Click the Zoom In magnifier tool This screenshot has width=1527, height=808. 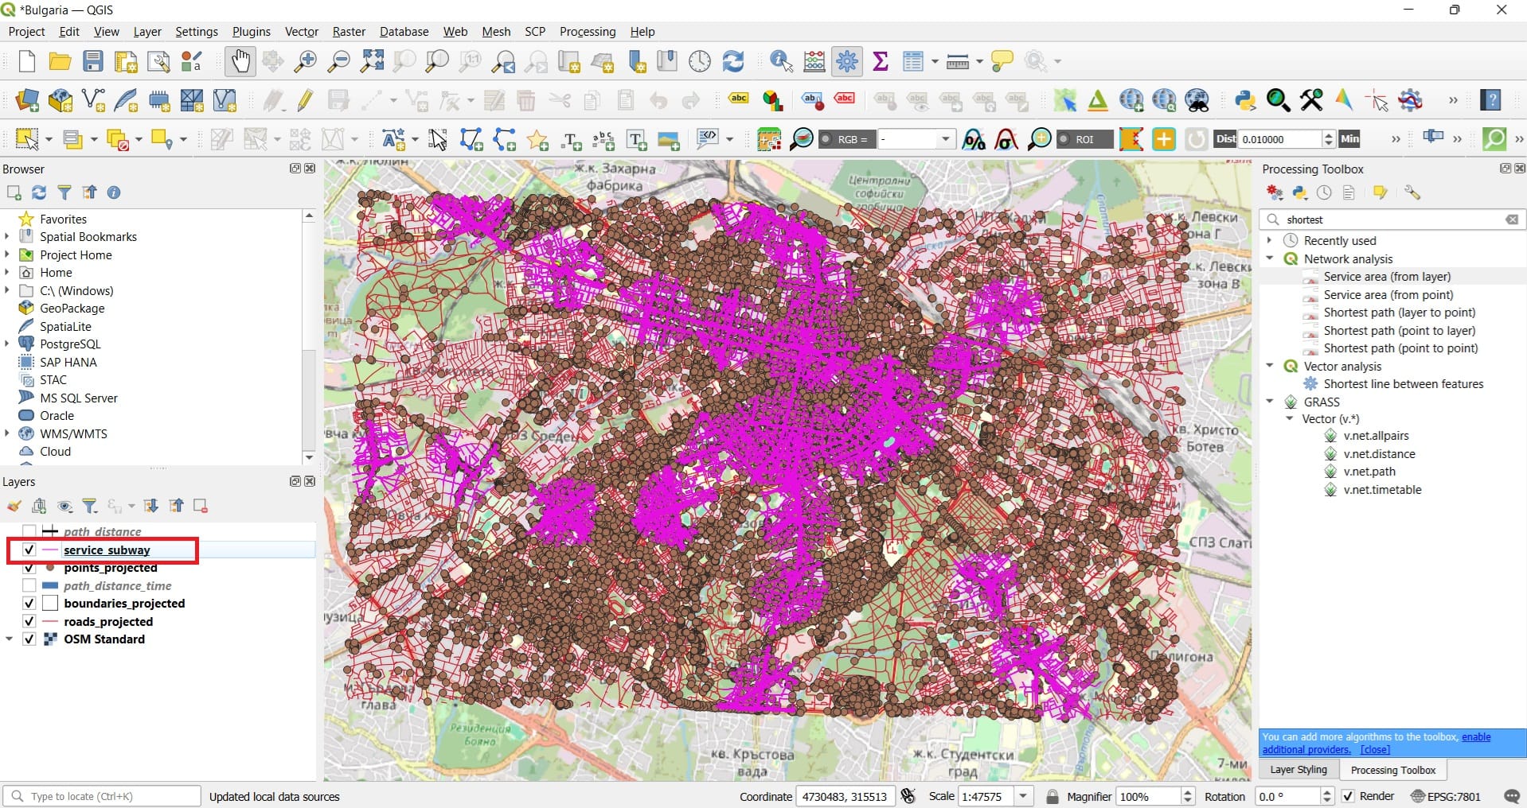(x=306, y=61)
